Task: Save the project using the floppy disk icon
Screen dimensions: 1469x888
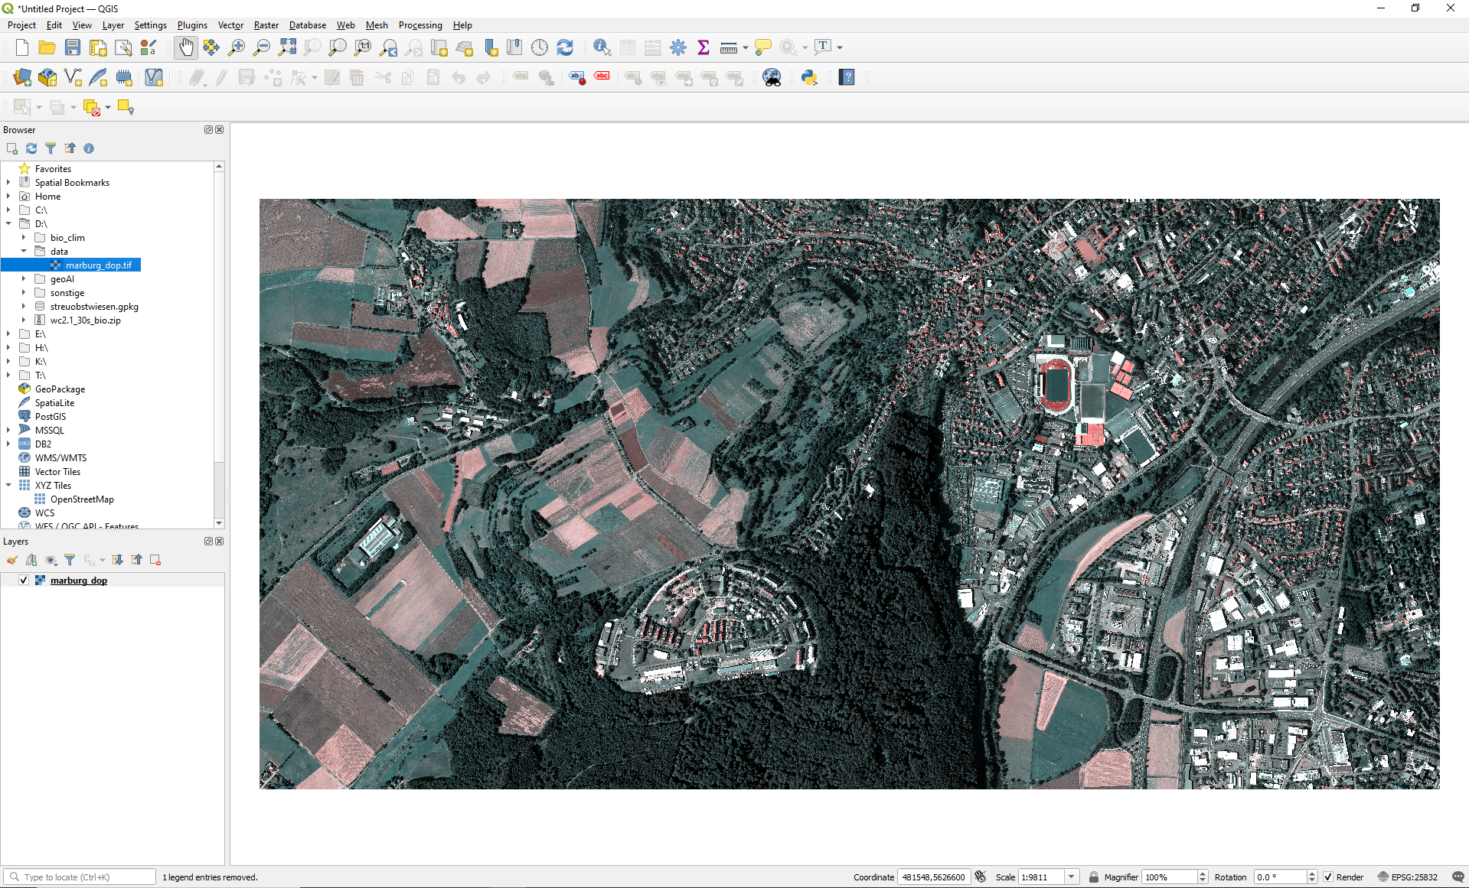Action: click(x=73, y=47)
